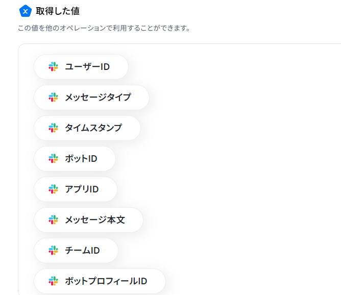
Task: Select the メッセージタイプ value chip
Action: point(91,97)
